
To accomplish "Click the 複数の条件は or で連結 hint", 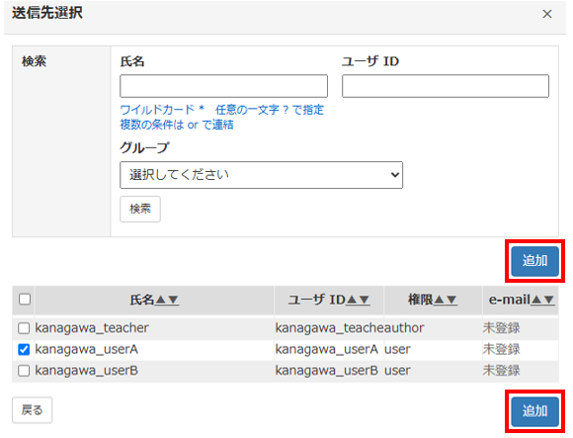I will tap(177, 125).
